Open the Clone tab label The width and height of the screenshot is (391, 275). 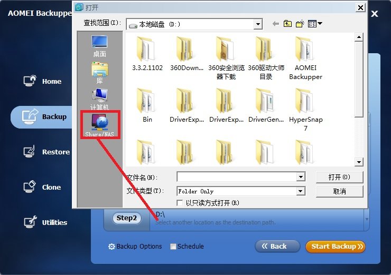coord(51,187)
